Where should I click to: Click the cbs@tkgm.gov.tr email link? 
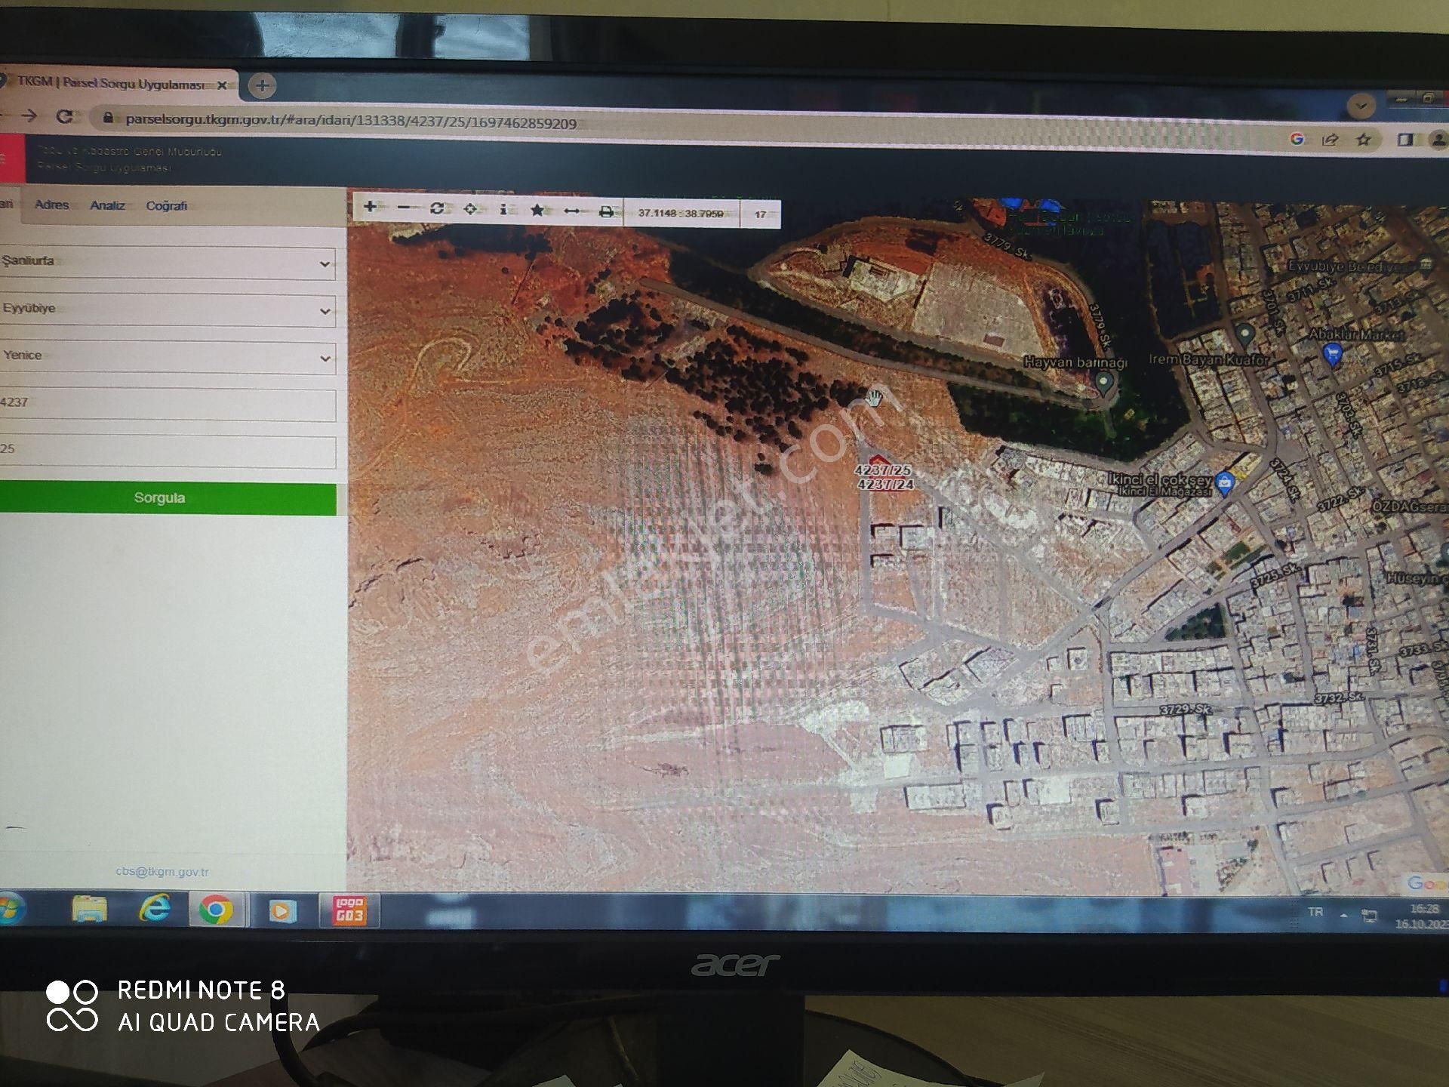pyautogui.click(x=162, y=871)
